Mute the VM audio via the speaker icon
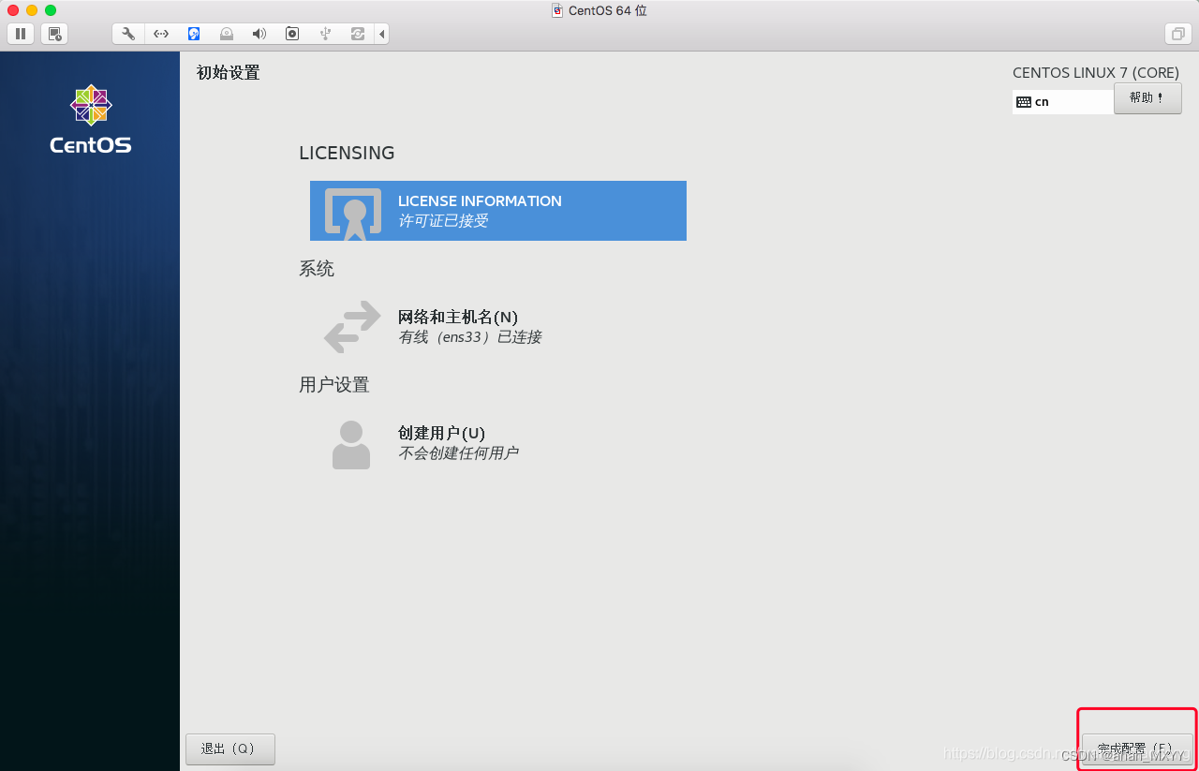Viewport: 1199px width, 771px height. (x=259, y=34)
